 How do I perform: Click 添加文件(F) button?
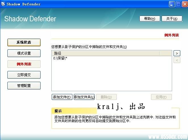coord(62,97)
